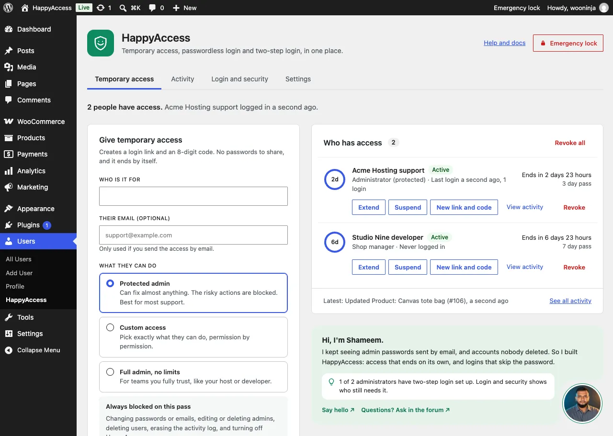
Task: View activity for Studio Nine developer
Action: [x=525, y=267]
